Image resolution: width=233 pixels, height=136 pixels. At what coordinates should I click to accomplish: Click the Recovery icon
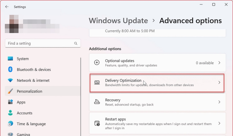(97, 102)
